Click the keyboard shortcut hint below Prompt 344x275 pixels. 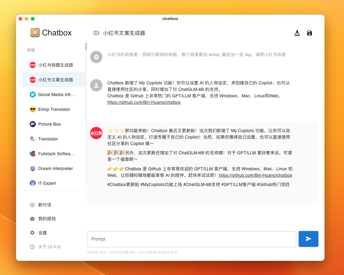click(132, 253)
